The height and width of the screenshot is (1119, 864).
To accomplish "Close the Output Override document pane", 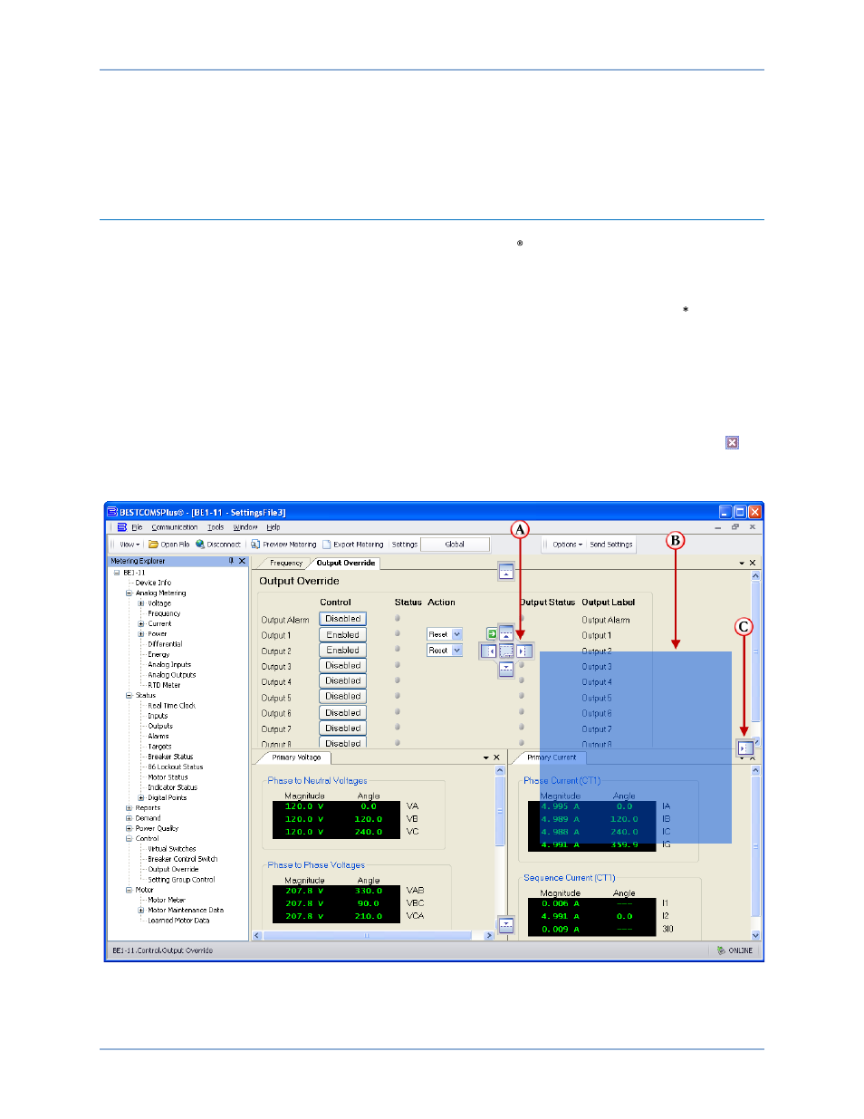I will 753,563.
